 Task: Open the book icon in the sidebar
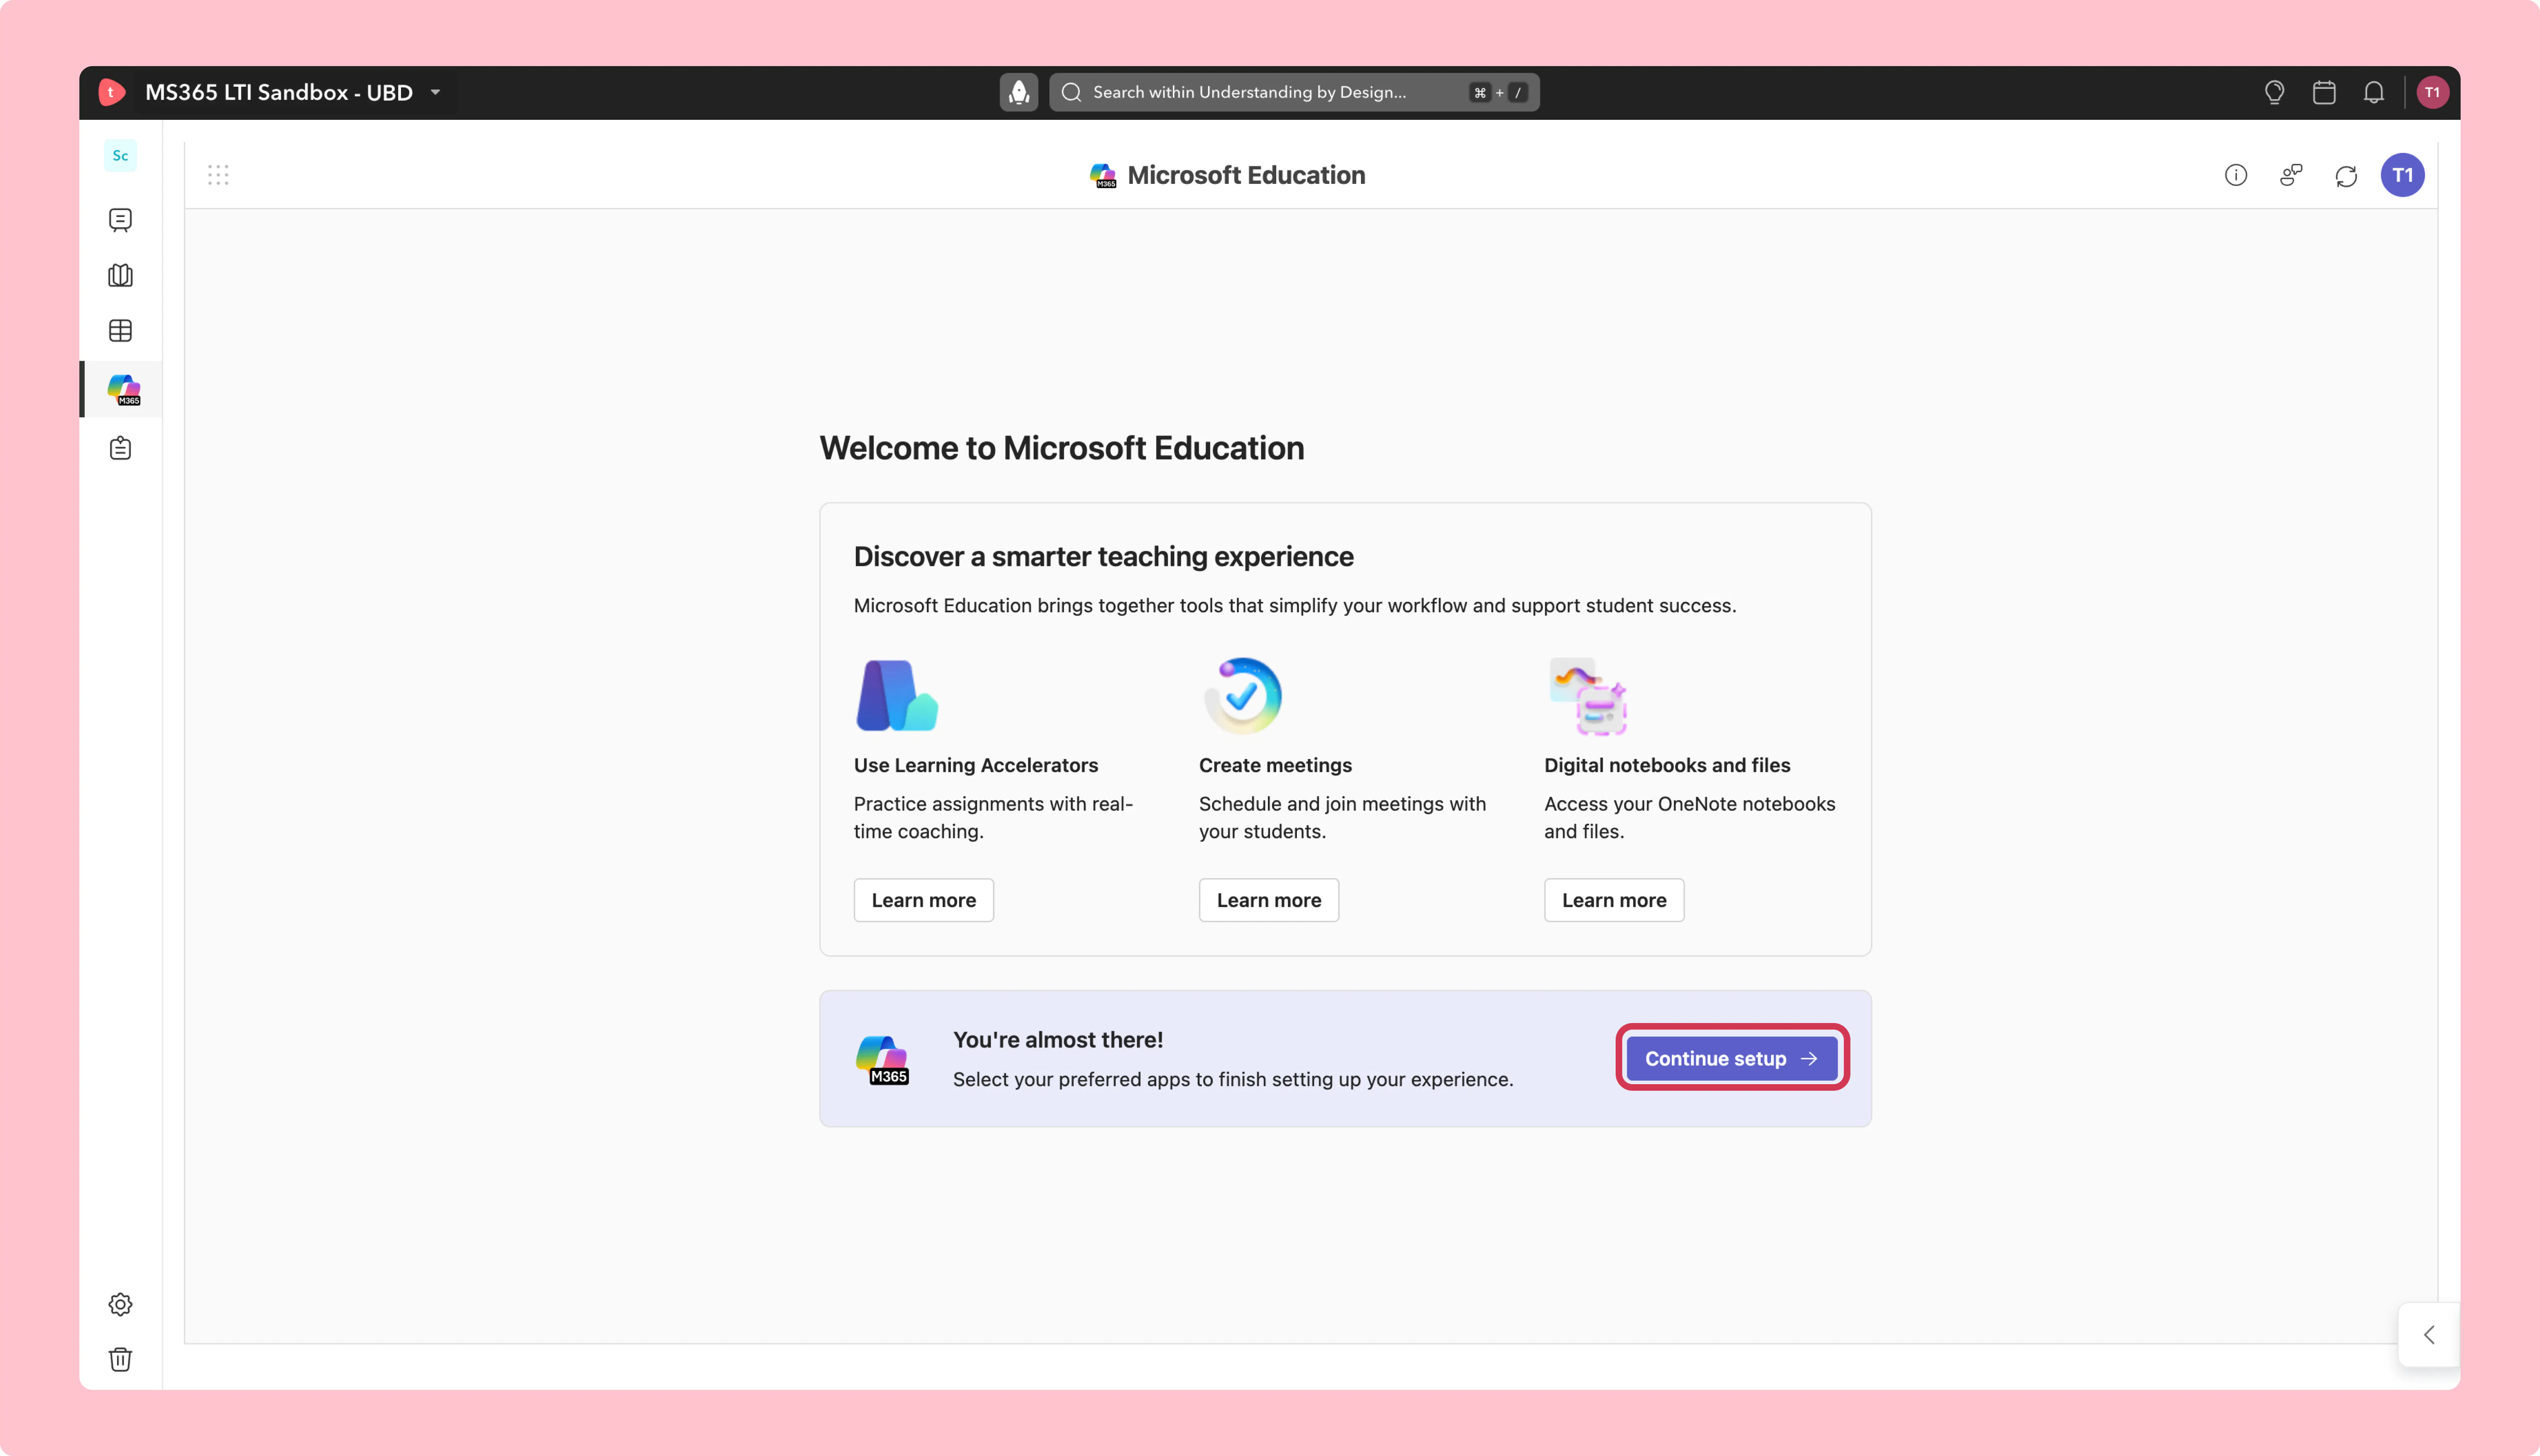120,275
